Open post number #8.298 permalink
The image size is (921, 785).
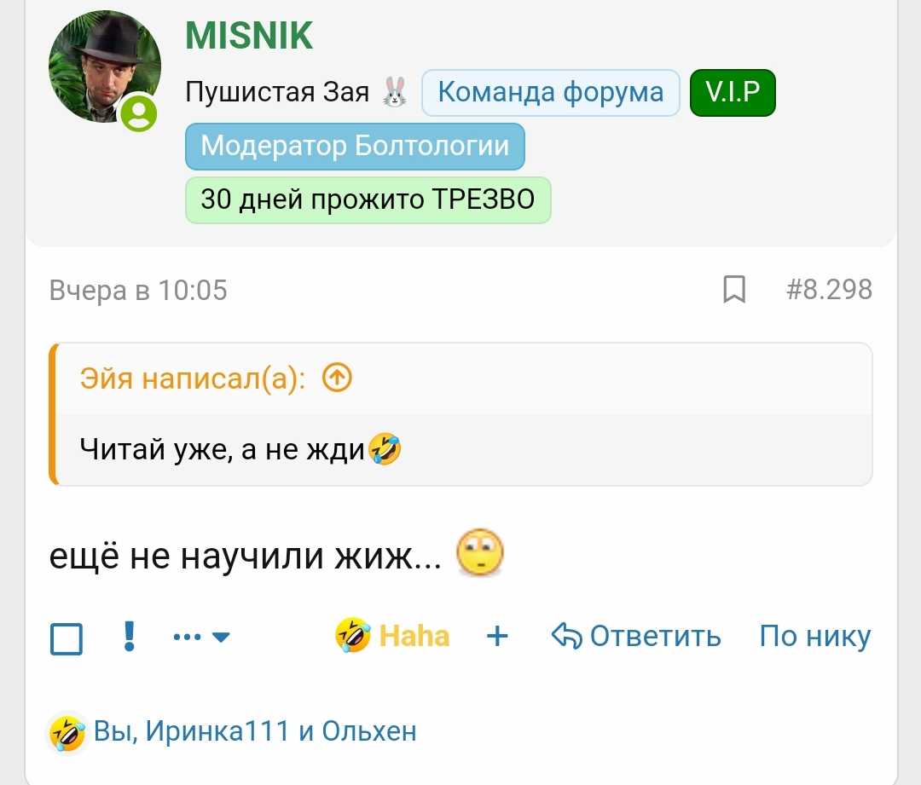pos(829,290)
